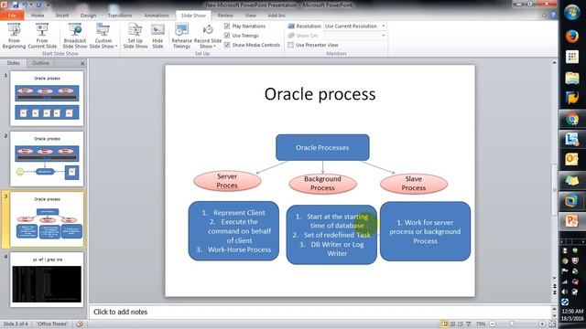Click the Hide Slide button
Screen dimensions: 586x329
[157, 36]
